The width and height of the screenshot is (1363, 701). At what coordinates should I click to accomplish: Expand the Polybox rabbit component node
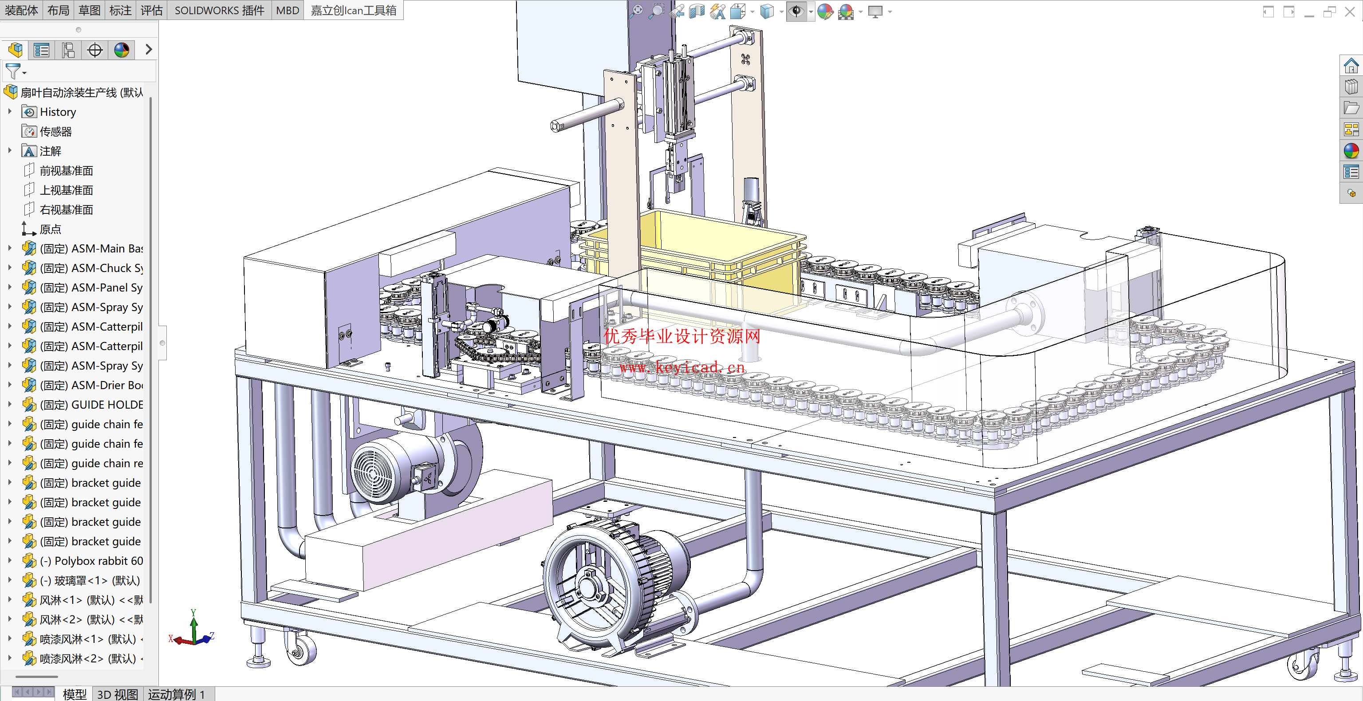pos(9,561)
